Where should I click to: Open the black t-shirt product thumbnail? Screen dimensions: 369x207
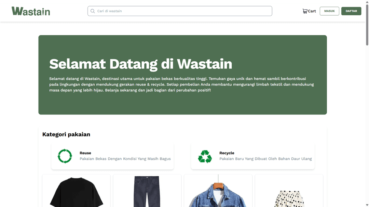click(76, 191)
